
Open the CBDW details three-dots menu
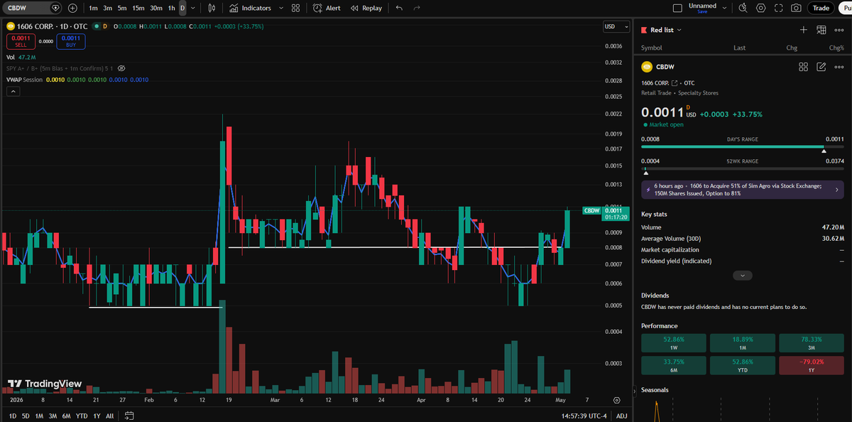coord(839,67)
